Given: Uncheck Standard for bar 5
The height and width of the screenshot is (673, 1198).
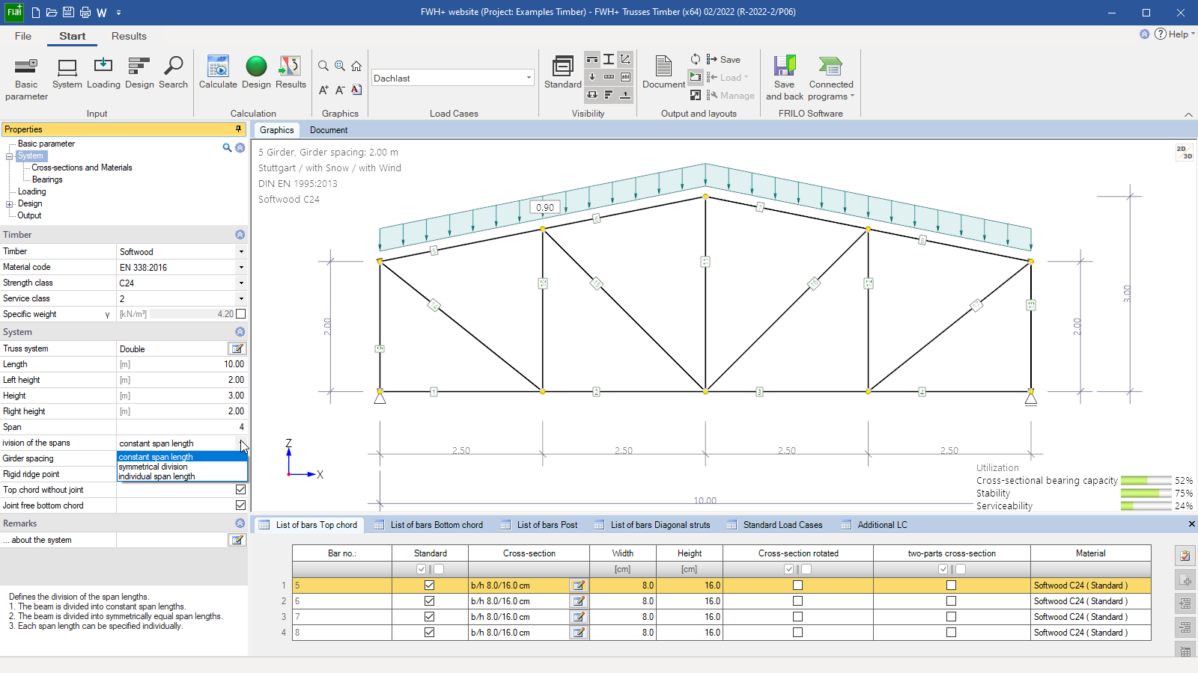Looking at the screenshot, I should [x=429, y=586].
